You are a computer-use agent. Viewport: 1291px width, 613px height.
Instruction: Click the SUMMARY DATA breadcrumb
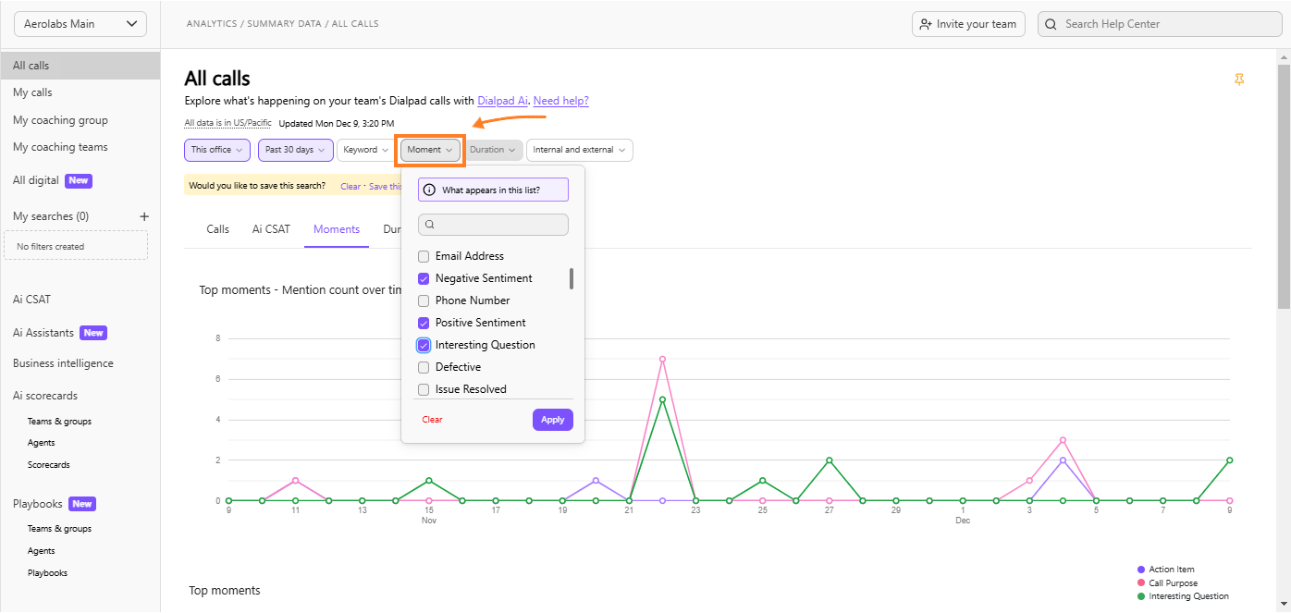coord(284,24)
